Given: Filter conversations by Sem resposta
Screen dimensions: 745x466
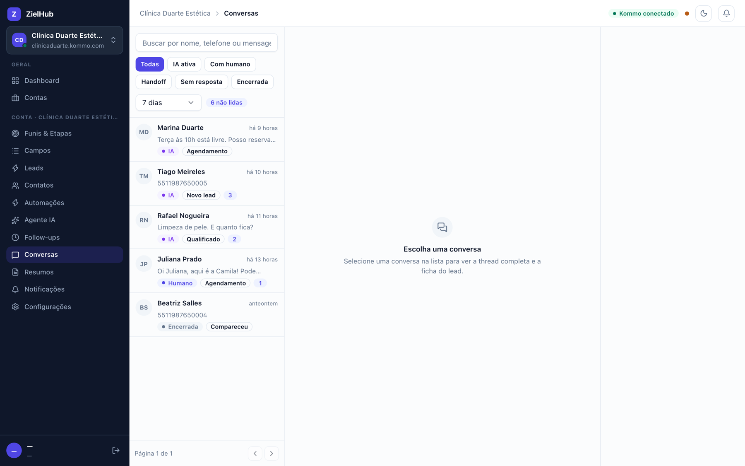Looking at the screenshot, I should [202, 82].
